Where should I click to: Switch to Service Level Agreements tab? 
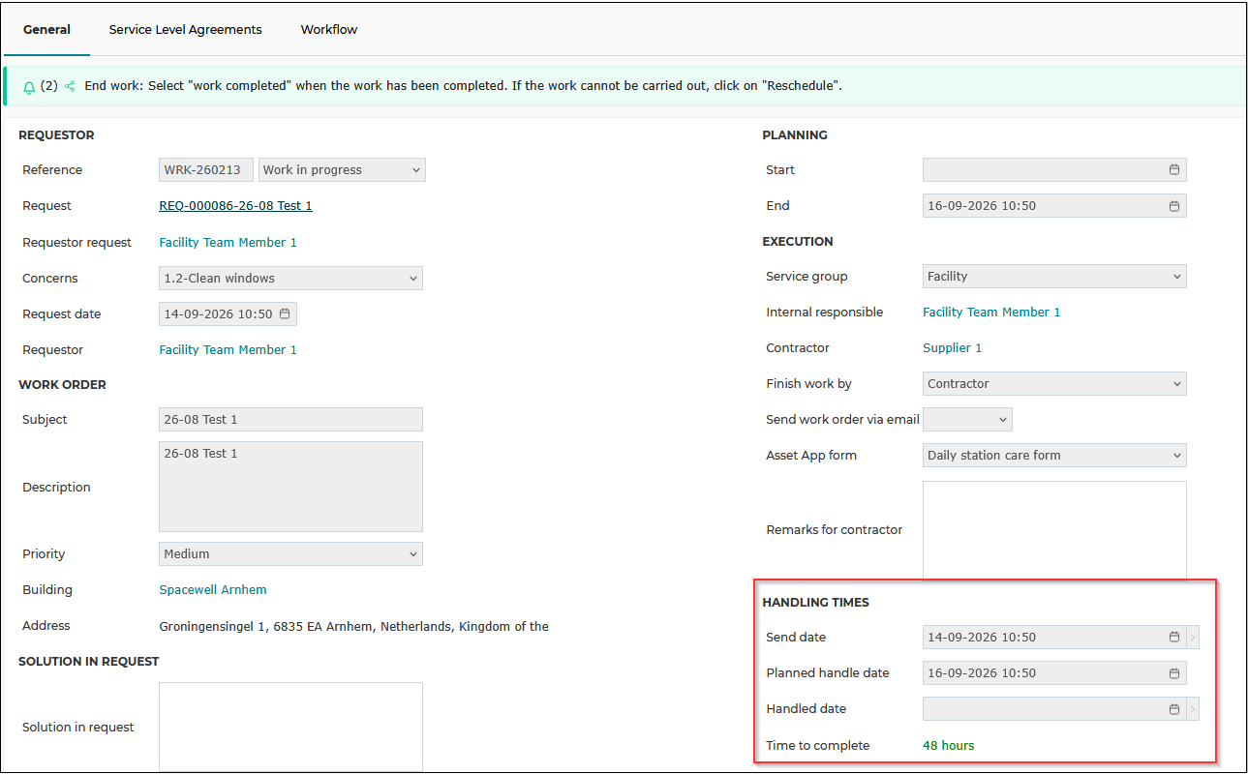point(185,29)
